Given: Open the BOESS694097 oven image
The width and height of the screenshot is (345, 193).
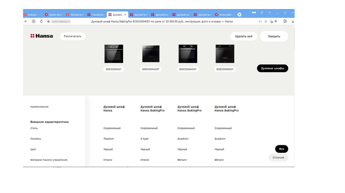Looking at the screenshot, I should [151, 54].
